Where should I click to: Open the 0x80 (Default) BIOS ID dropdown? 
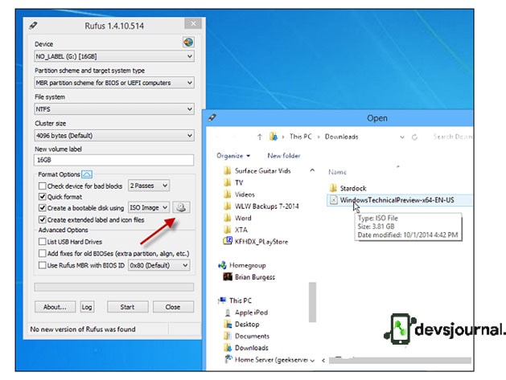click(x=158, y=265)
